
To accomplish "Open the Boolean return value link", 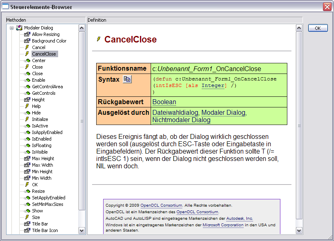I will (164, 102).
